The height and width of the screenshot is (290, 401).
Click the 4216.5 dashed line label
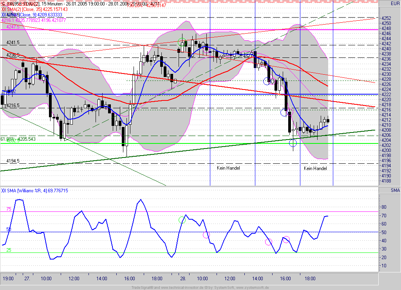click(x=13, y=106)
